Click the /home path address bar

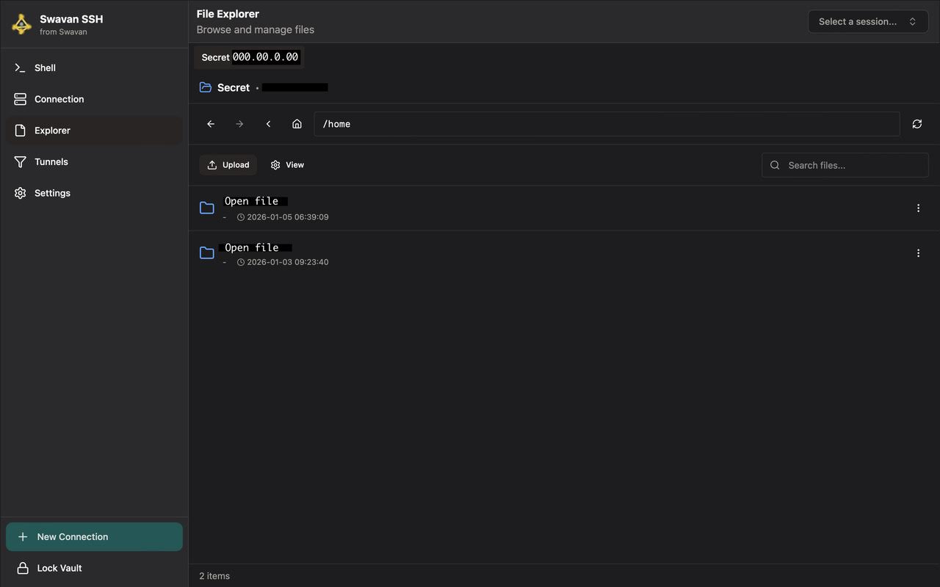607,123
